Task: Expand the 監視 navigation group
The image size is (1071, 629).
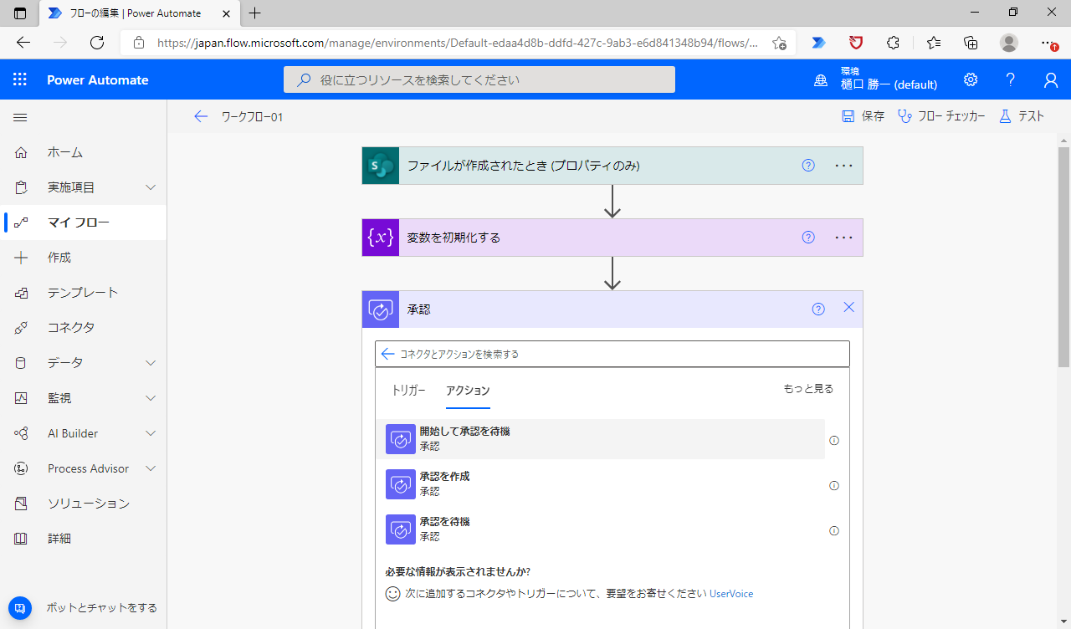Action: click(151, 398)
